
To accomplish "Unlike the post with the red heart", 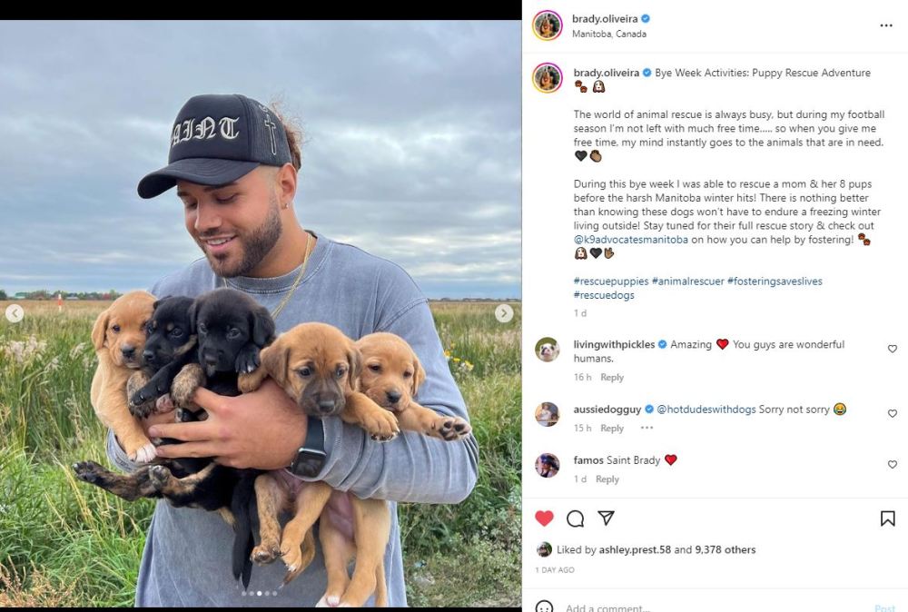I will point(544,518).
